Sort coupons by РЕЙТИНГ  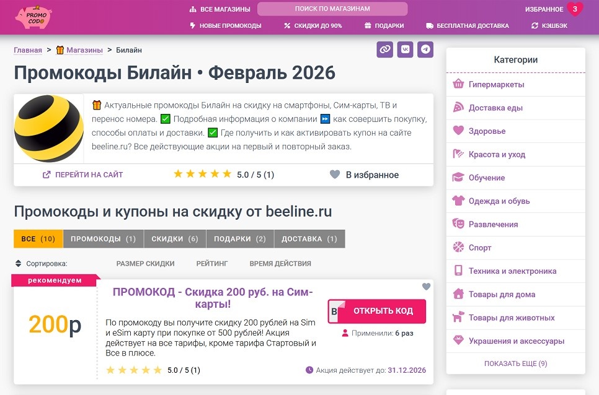click(211, 264)
